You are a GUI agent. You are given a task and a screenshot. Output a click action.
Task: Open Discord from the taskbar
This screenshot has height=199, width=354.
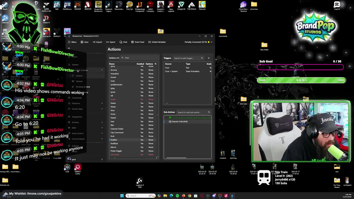coord(214,196)
